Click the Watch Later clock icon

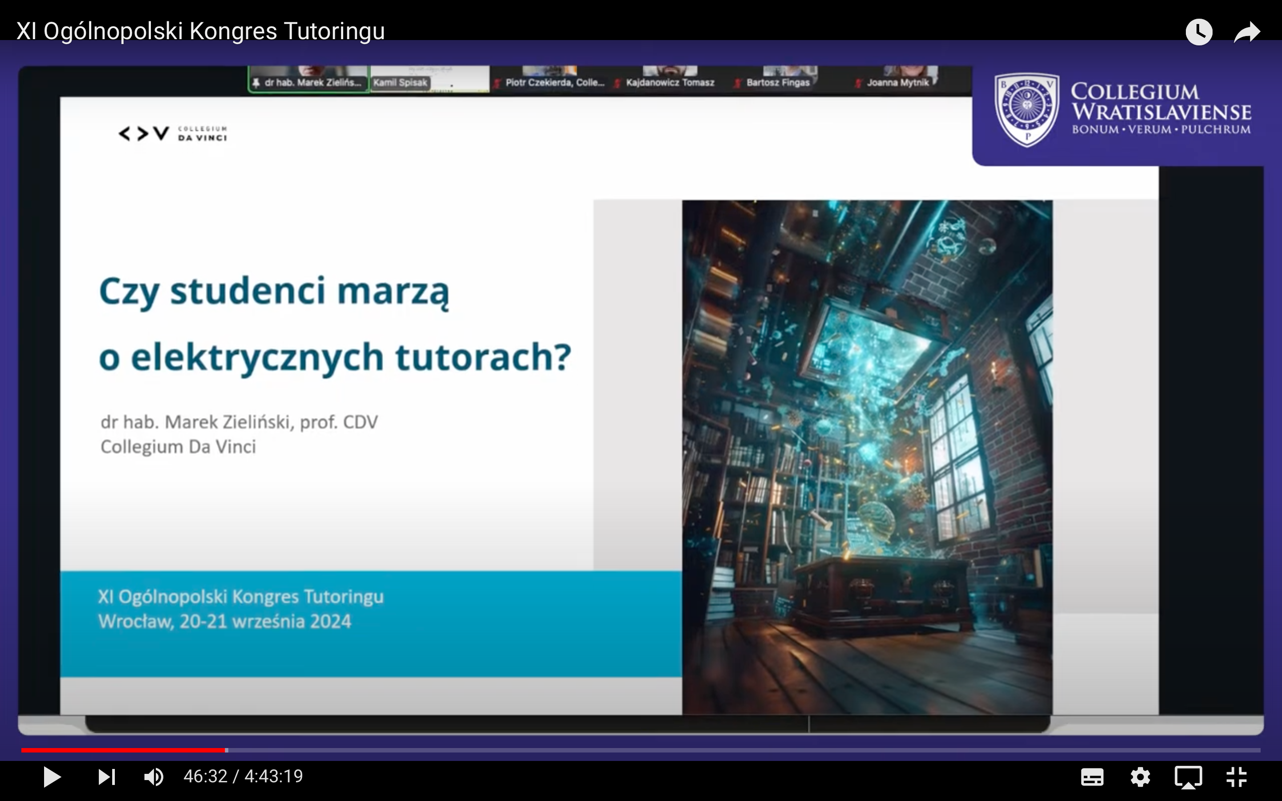coord(1199,32)
